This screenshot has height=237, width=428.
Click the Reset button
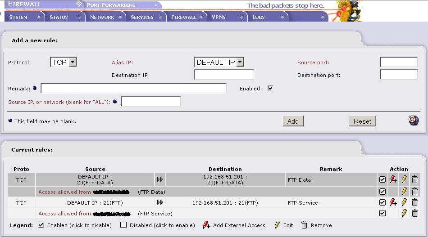pos(362,121)
